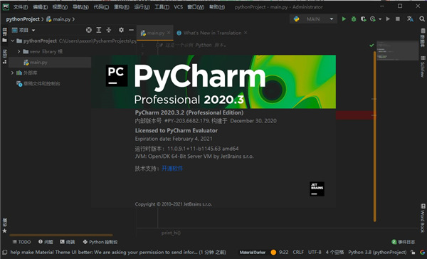Image resolution: width=427 pixels, height=259 pixels.
Task: Click the Google icon in status bar
Action: click(422, 252)
